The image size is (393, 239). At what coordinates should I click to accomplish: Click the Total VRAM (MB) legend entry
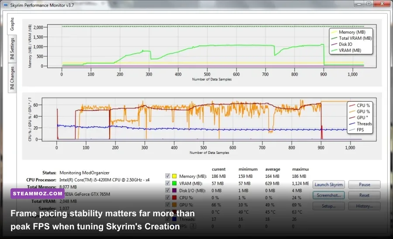[352, 38]
